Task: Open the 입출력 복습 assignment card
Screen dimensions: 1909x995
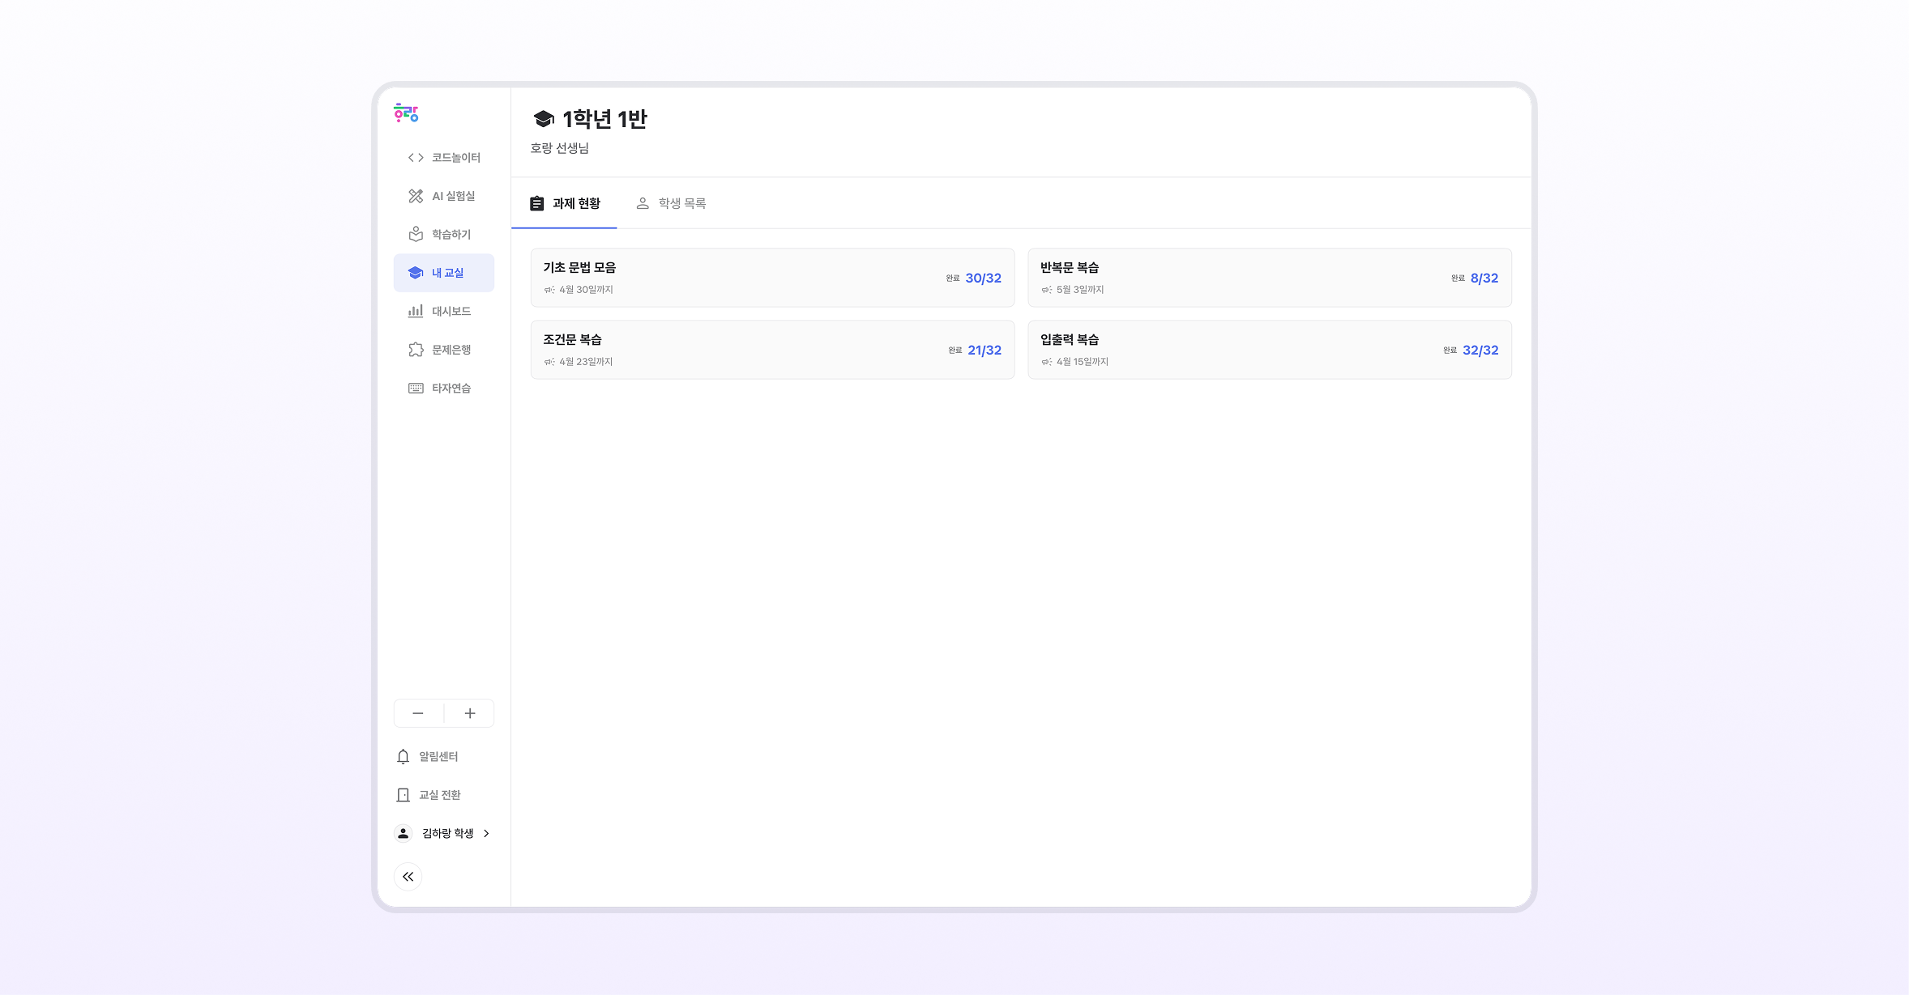Action: (x=1270, y=350)
